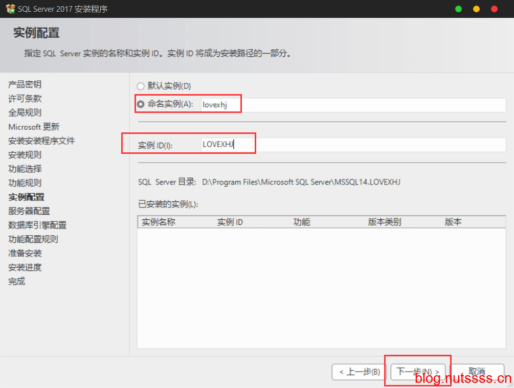This screenshot has height=388, width=514.
Task: Click the 已安装的实例(L) label
Action: click(168, 204)
